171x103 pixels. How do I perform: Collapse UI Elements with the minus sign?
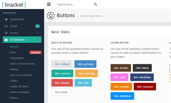38,40
